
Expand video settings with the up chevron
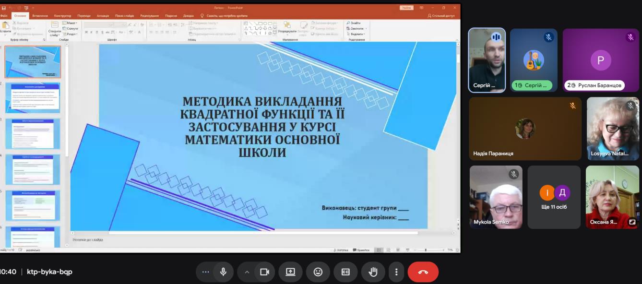tap(247, 272)
